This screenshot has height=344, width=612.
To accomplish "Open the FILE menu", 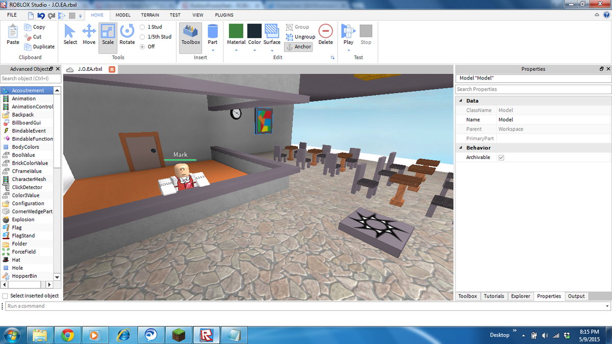I will pyautogui.click(x=12, y=15).
